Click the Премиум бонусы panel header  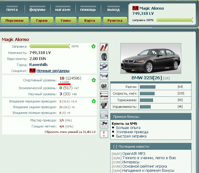151,117
